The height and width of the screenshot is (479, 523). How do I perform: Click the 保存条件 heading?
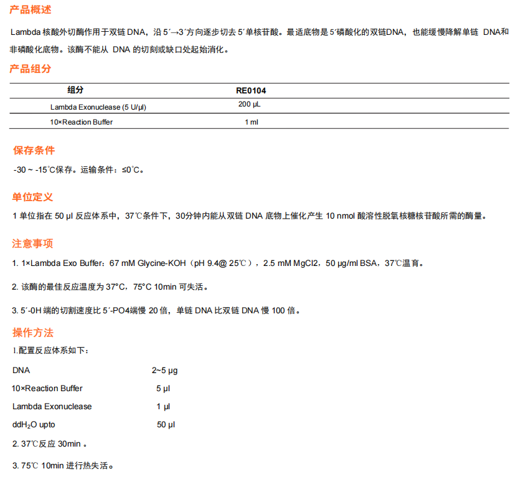(34, 151)
